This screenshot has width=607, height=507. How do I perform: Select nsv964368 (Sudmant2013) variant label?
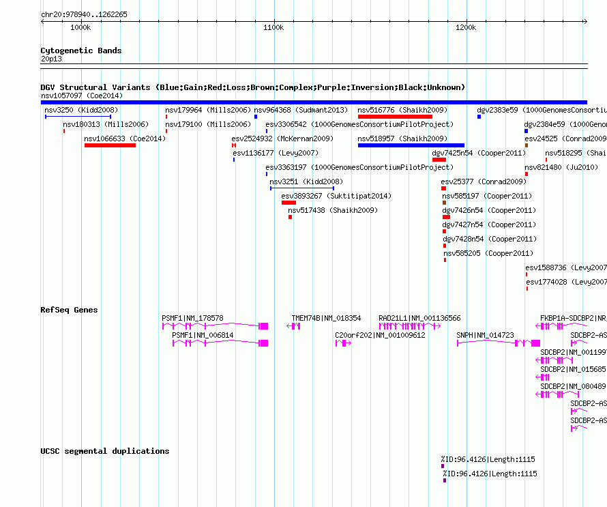pos(301,110)
